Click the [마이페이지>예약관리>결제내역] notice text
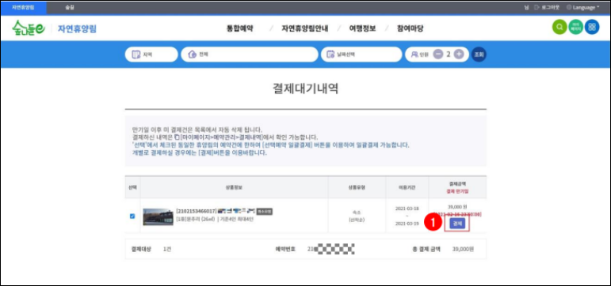 [221, 137]
